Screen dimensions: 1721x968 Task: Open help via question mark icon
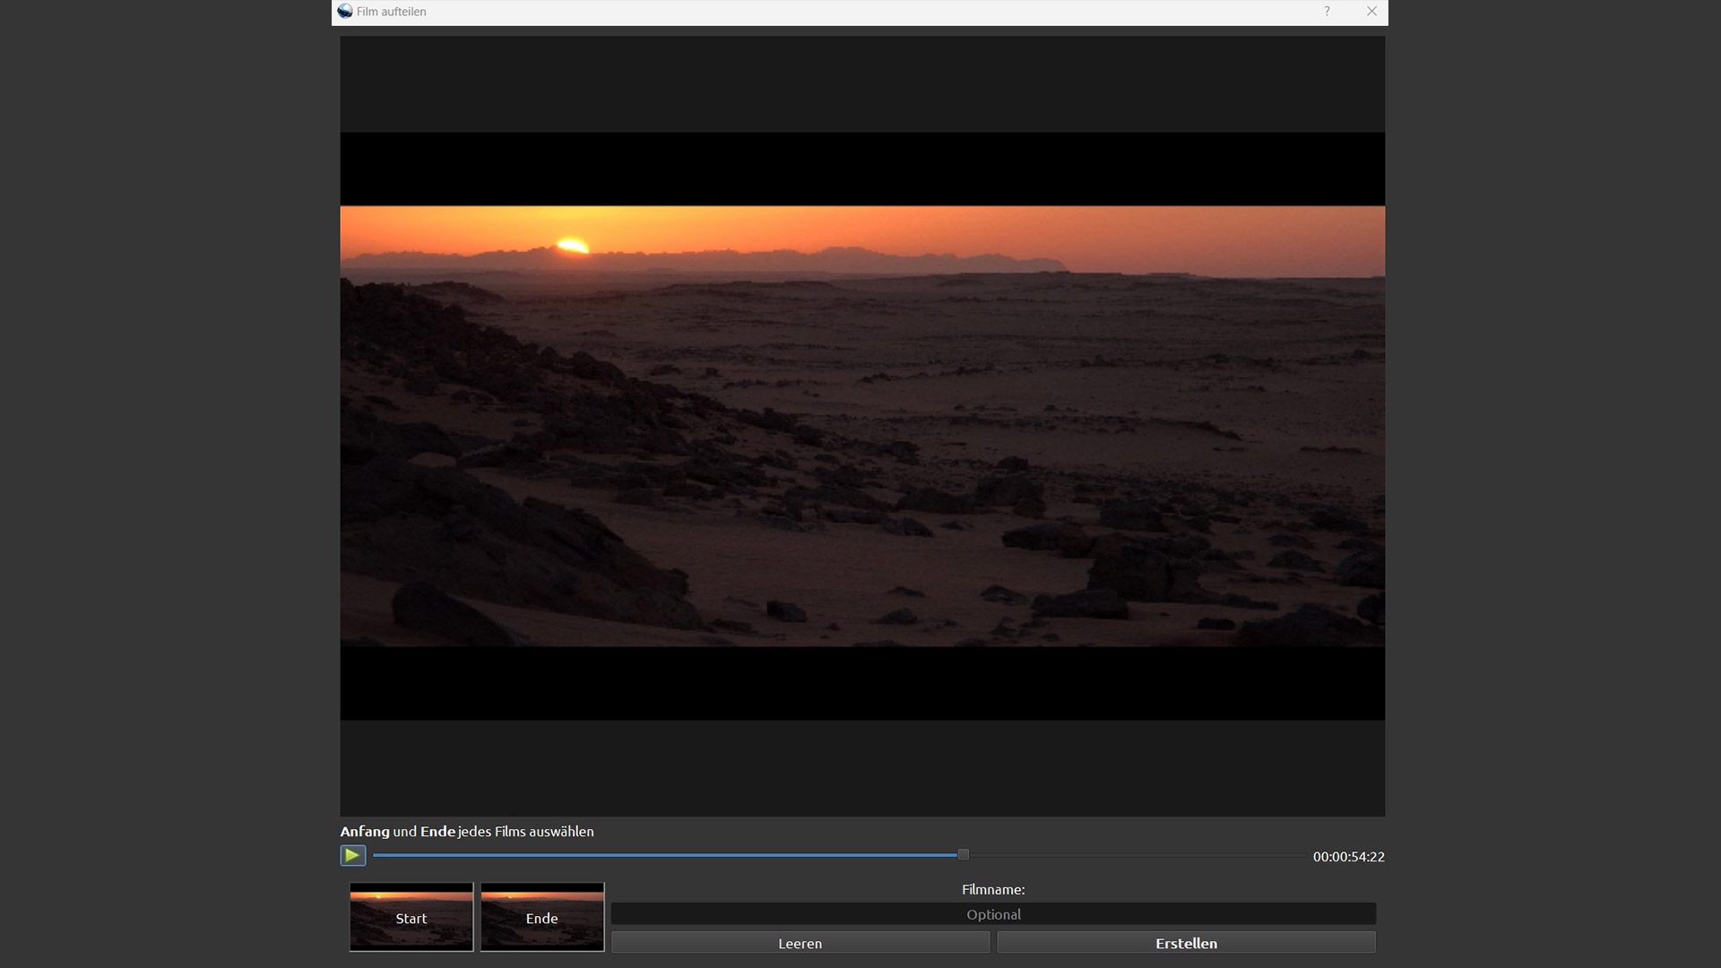point(1327,12)
